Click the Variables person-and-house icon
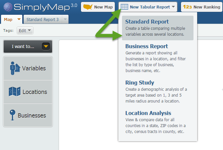The height and width of the screenshot is (150, 223). pos(15,68)
